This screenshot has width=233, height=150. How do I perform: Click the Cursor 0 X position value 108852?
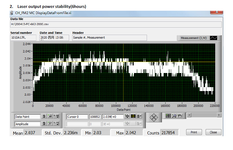click(x=95, y=116)
